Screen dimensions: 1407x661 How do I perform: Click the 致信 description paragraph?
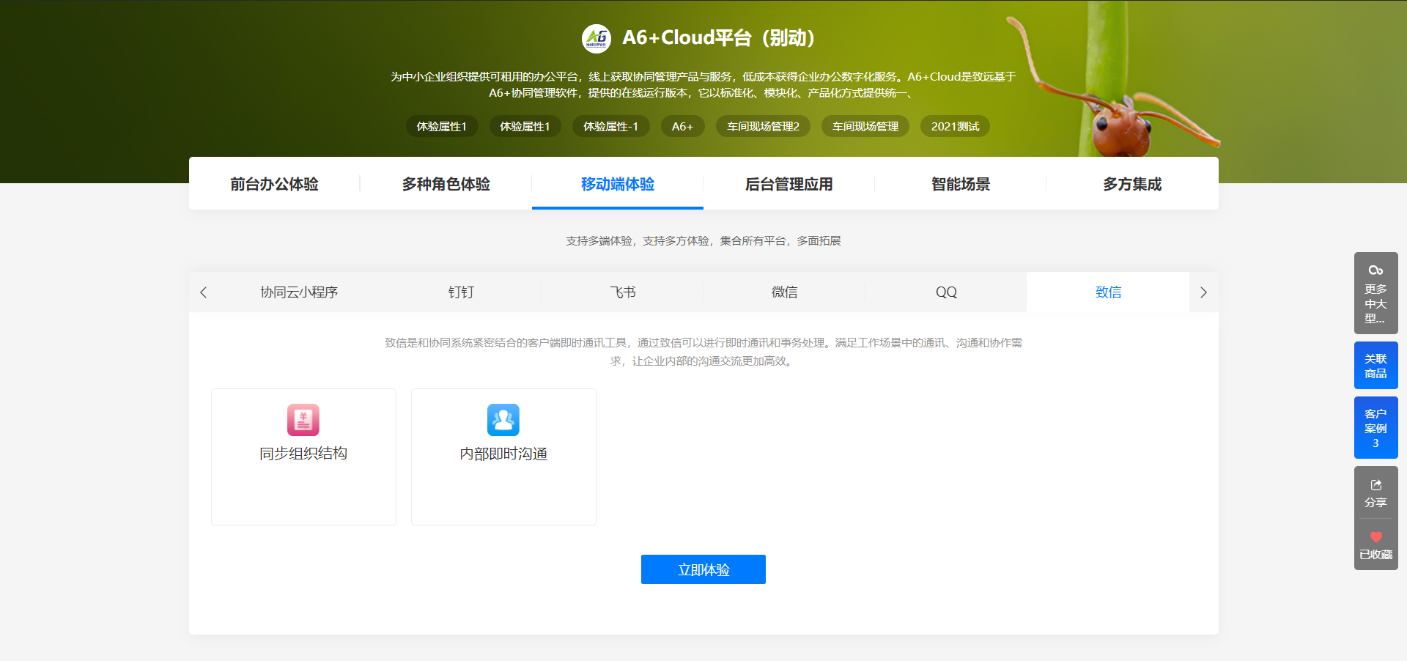click(703, 352)
